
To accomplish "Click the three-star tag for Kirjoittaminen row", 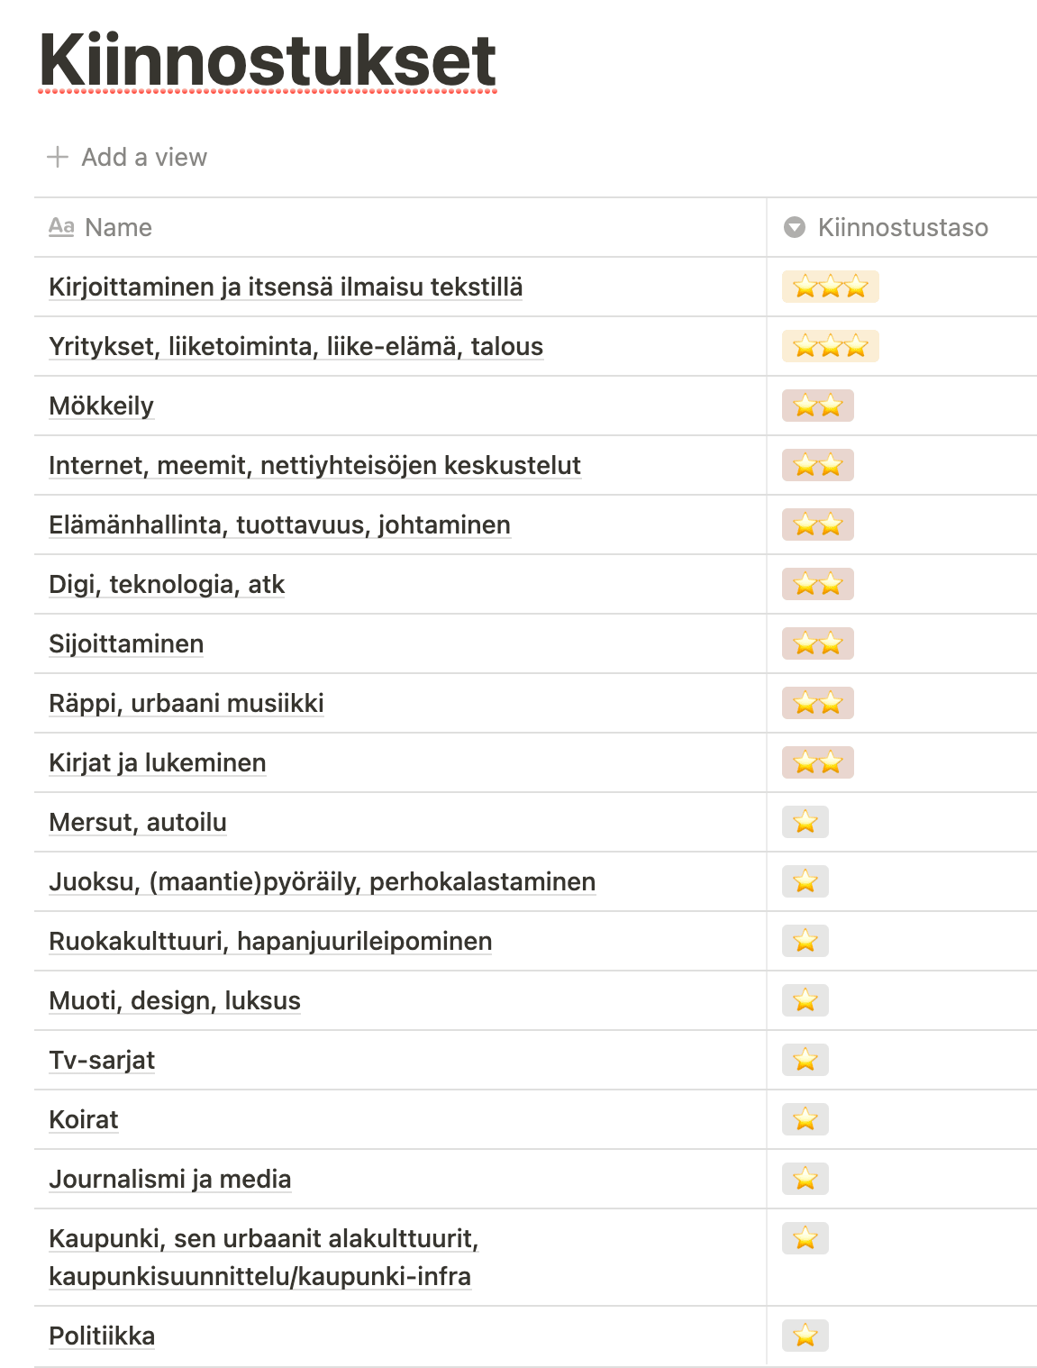I will 830,287.
